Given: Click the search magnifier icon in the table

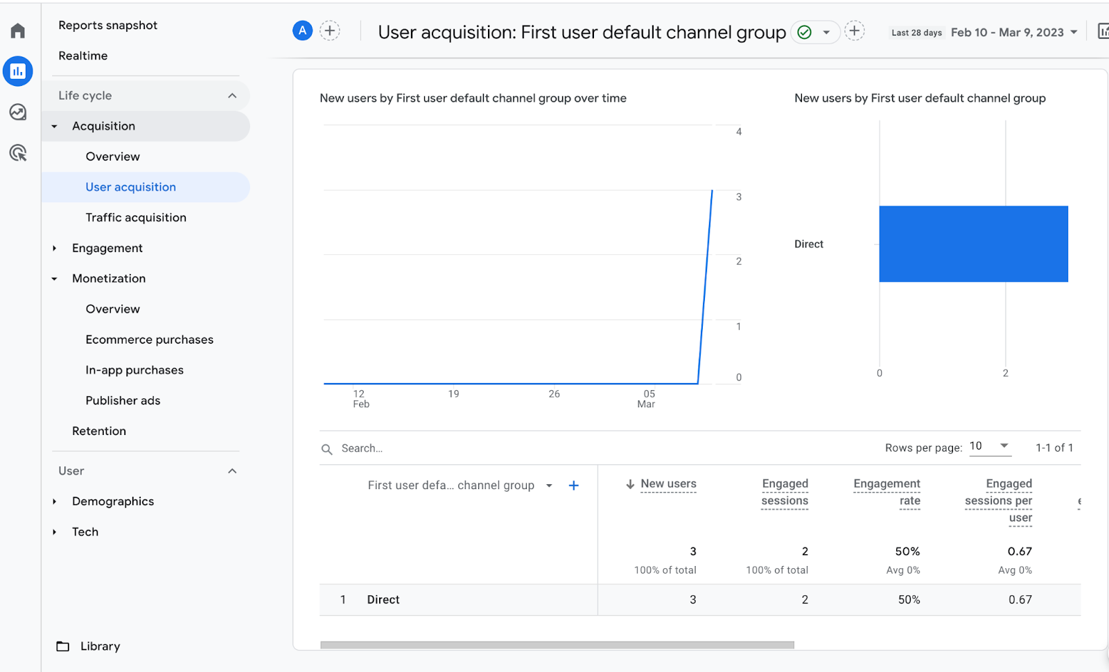Looking at the screenshot, I should 327,449.
